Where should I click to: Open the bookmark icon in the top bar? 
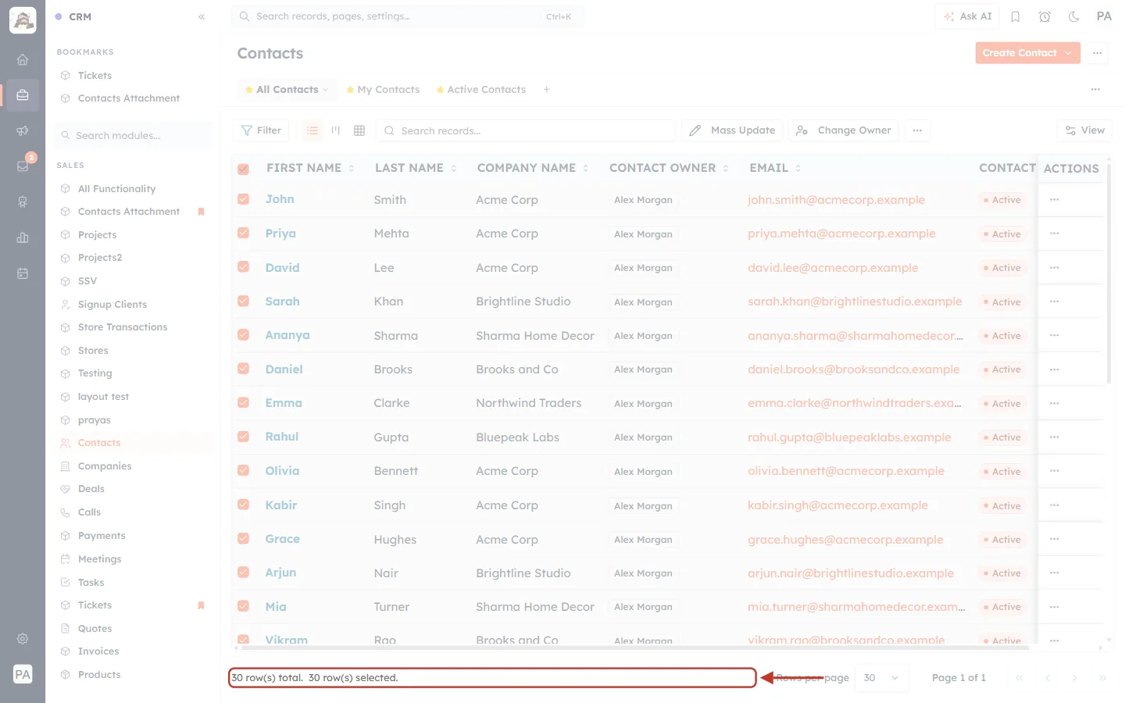[x=1016, y=16]
